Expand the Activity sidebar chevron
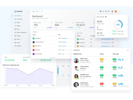 coord(28,22)
